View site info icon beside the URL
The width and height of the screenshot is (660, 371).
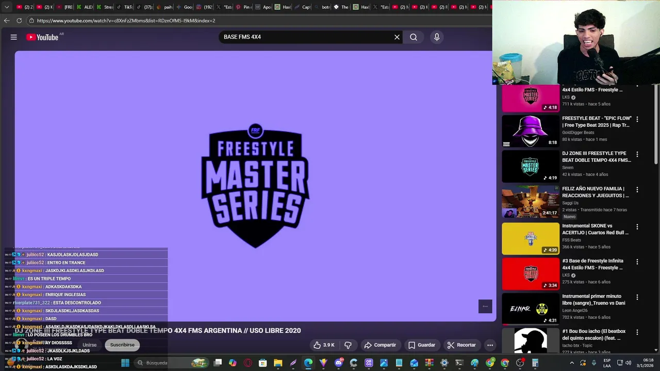[x=31, y=21]
